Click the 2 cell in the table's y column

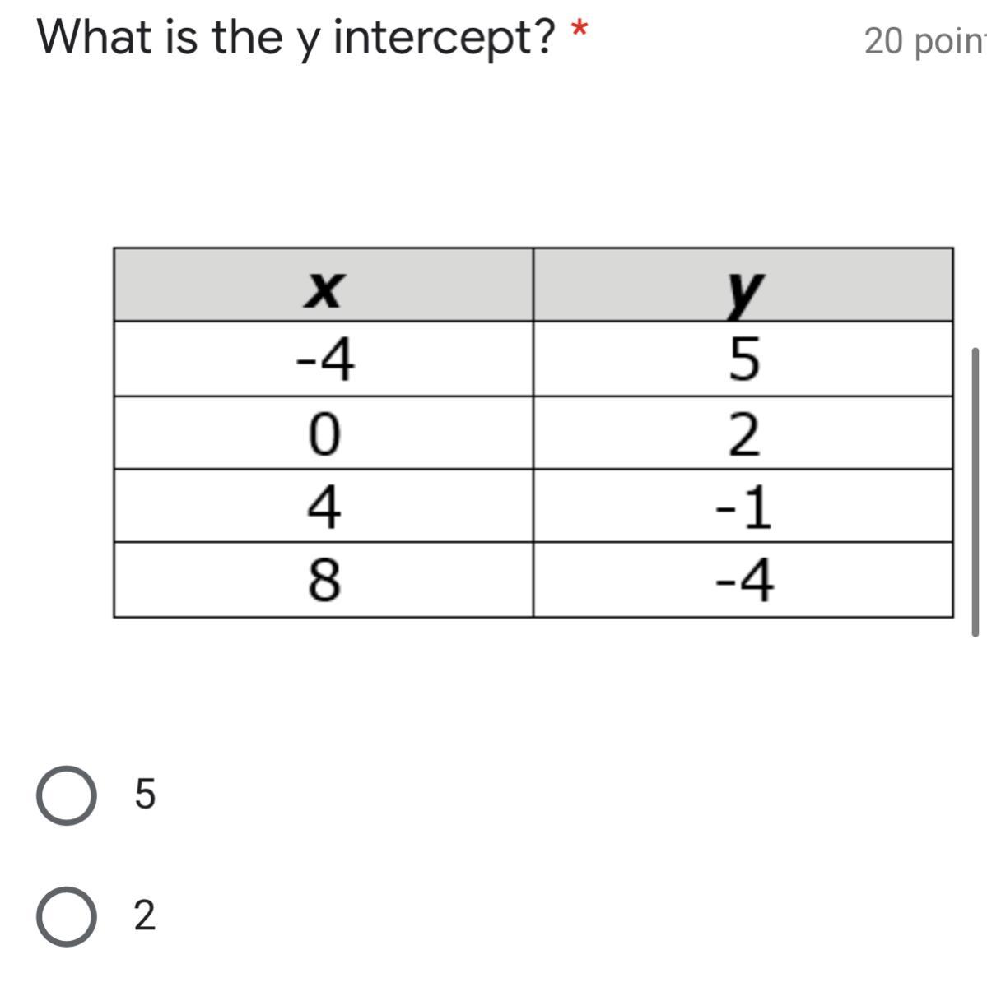[743, 433]
